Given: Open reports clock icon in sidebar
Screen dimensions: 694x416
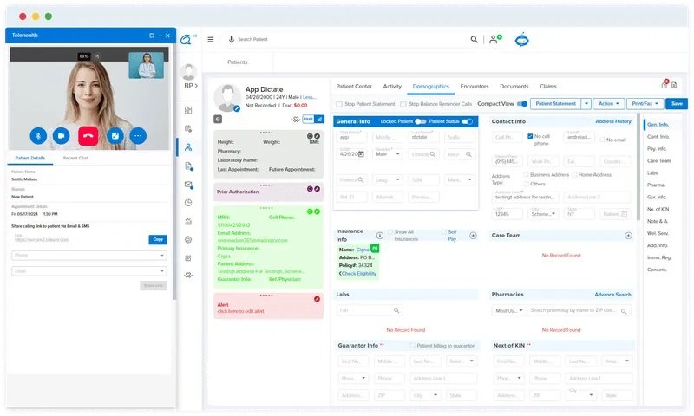Looking at the screenshot, I should click(188, 203).
